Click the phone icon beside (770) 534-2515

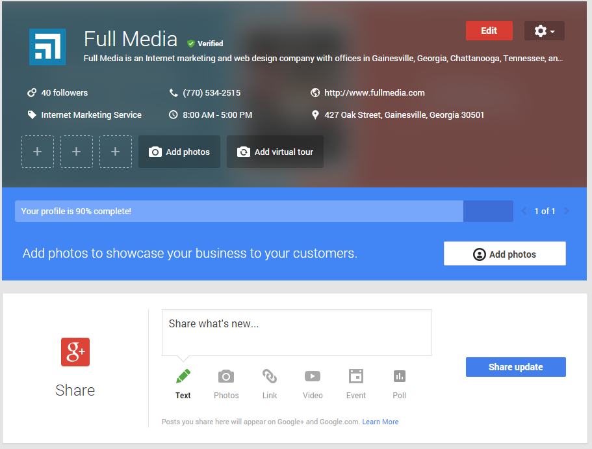[174, 92]
